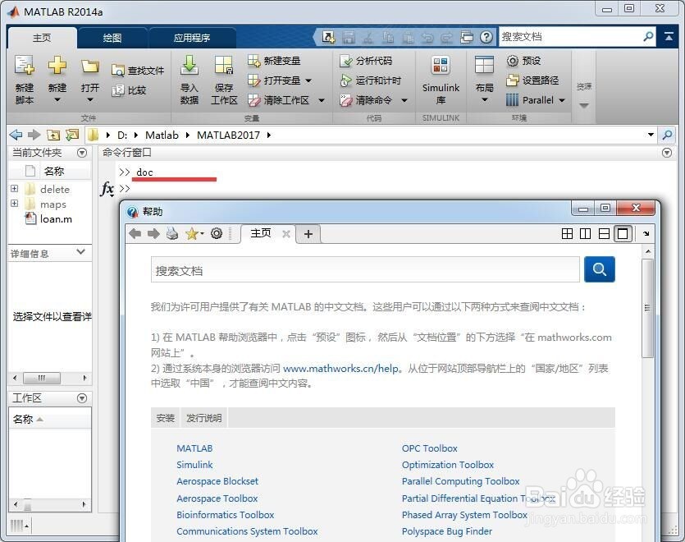Expand the maps folder tree node
The width and height of the screenshot is (685, 542).
coord(15,204)
